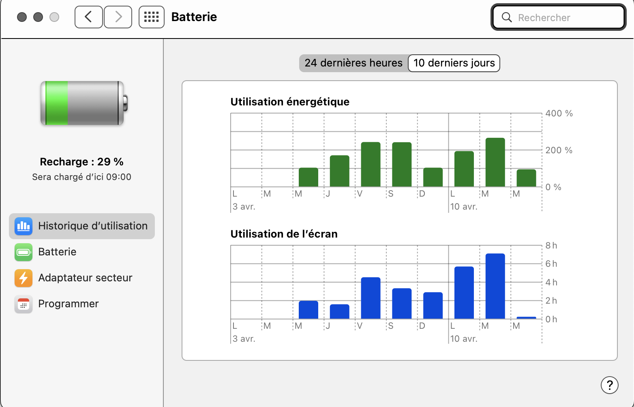Click the orange Adaptateur secteur lightning icon
Viewport: 634px width, 407px height.
(x=24, y=278)
